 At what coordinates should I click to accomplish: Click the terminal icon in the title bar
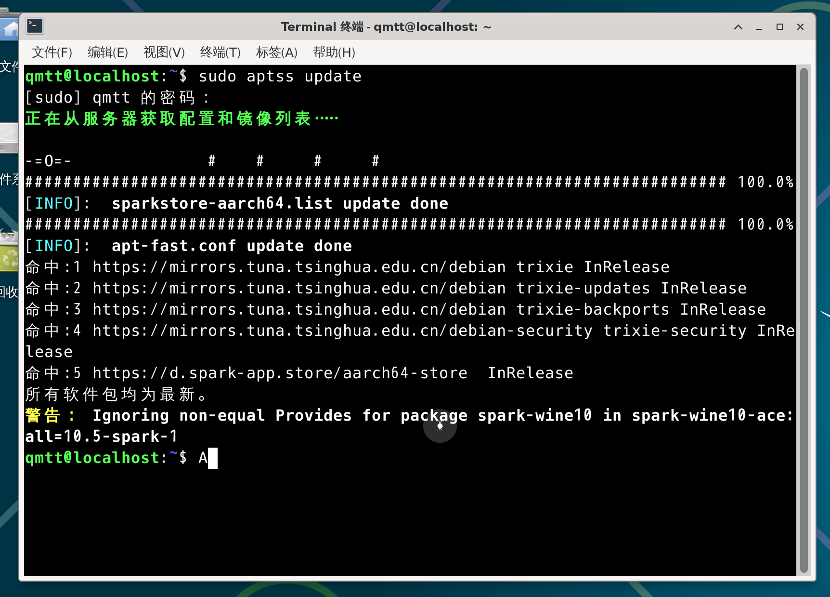pyautogui.click(x=35, y=26)
